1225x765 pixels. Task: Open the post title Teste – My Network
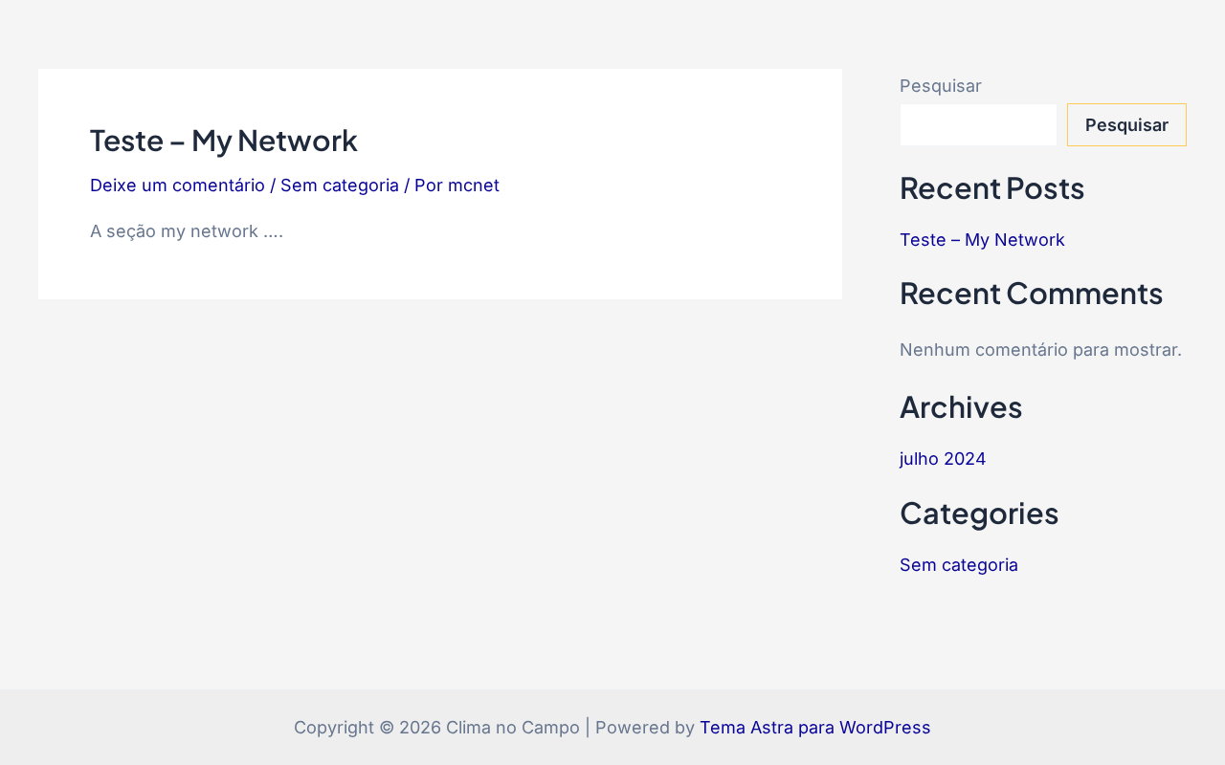click(223, 141)
